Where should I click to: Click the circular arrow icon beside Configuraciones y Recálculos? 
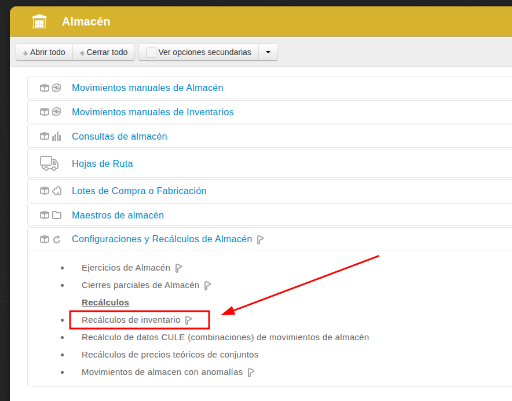coord(56,239)
